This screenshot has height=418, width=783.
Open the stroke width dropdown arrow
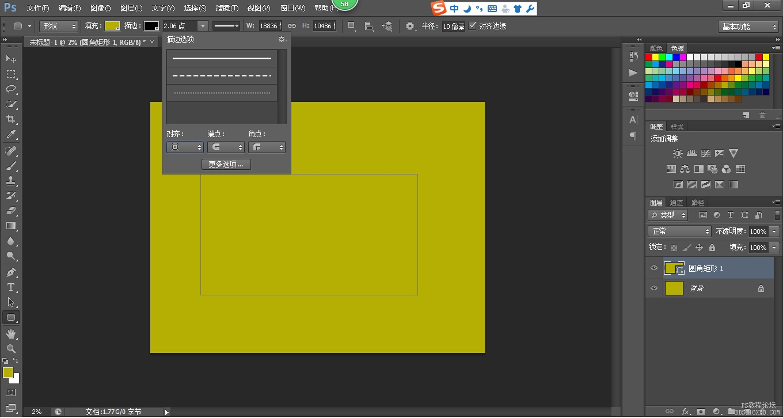[203, 26]
